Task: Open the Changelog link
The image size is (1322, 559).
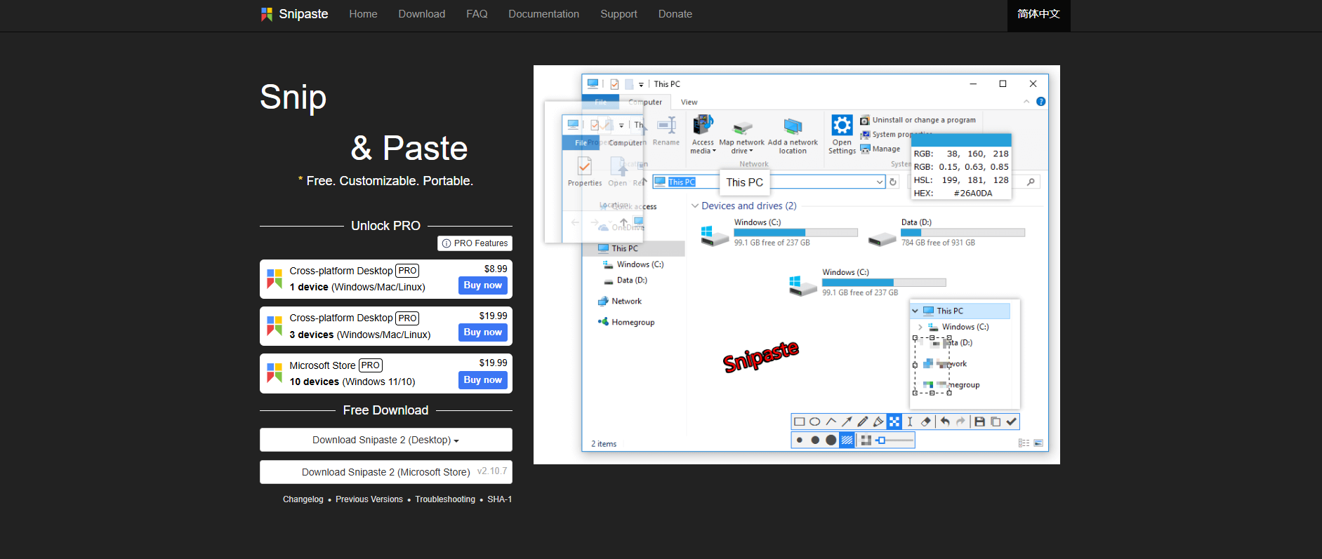Action: pyautogui.click(x=303, y=499)
